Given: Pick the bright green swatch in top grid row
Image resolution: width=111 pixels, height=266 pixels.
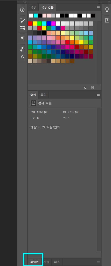Looking at the screenshot, I should [x=39, y=24].
